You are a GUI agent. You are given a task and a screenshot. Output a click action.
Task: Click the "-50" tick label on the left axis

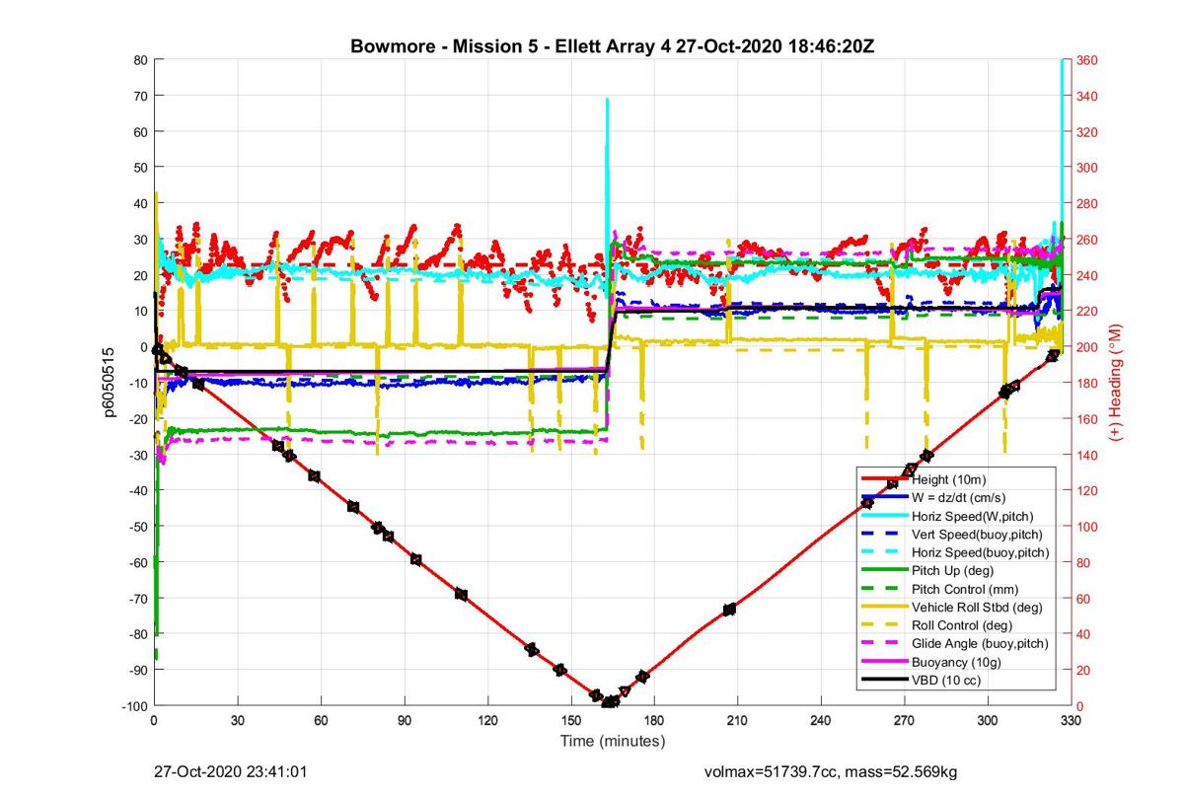tap(138, 527)
